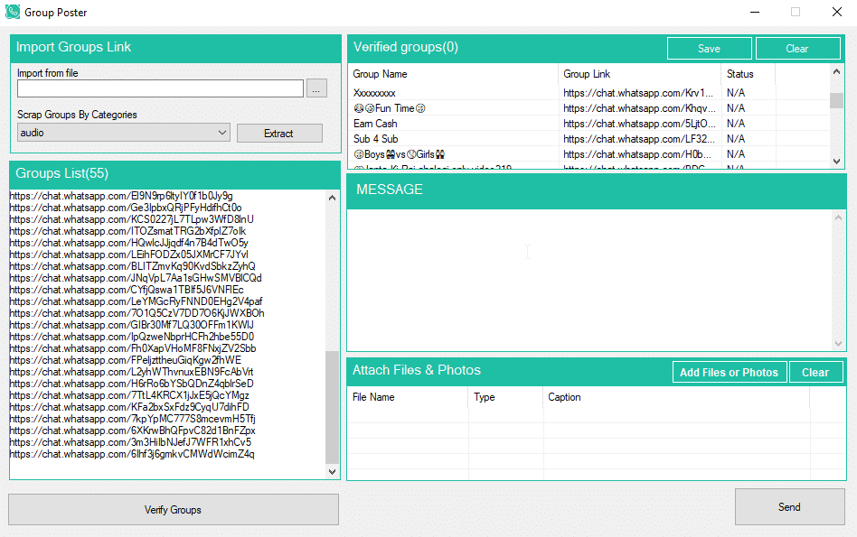Click the Import from file path field
The image size is (857, 537).
pos(160,88)
